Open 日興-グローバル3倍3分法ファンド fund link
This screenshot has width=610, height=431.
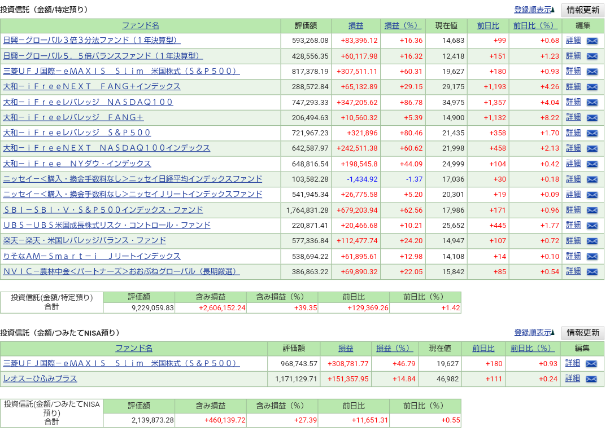92,40
